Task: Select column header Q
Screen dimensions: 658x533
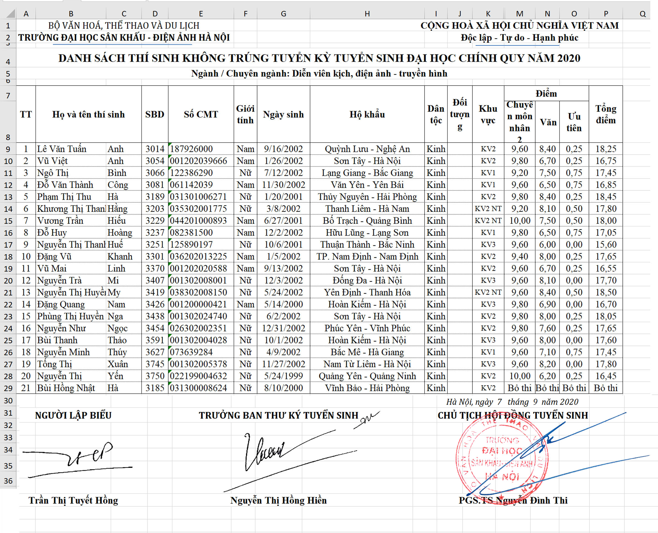Action: click(x=642, y=13)
